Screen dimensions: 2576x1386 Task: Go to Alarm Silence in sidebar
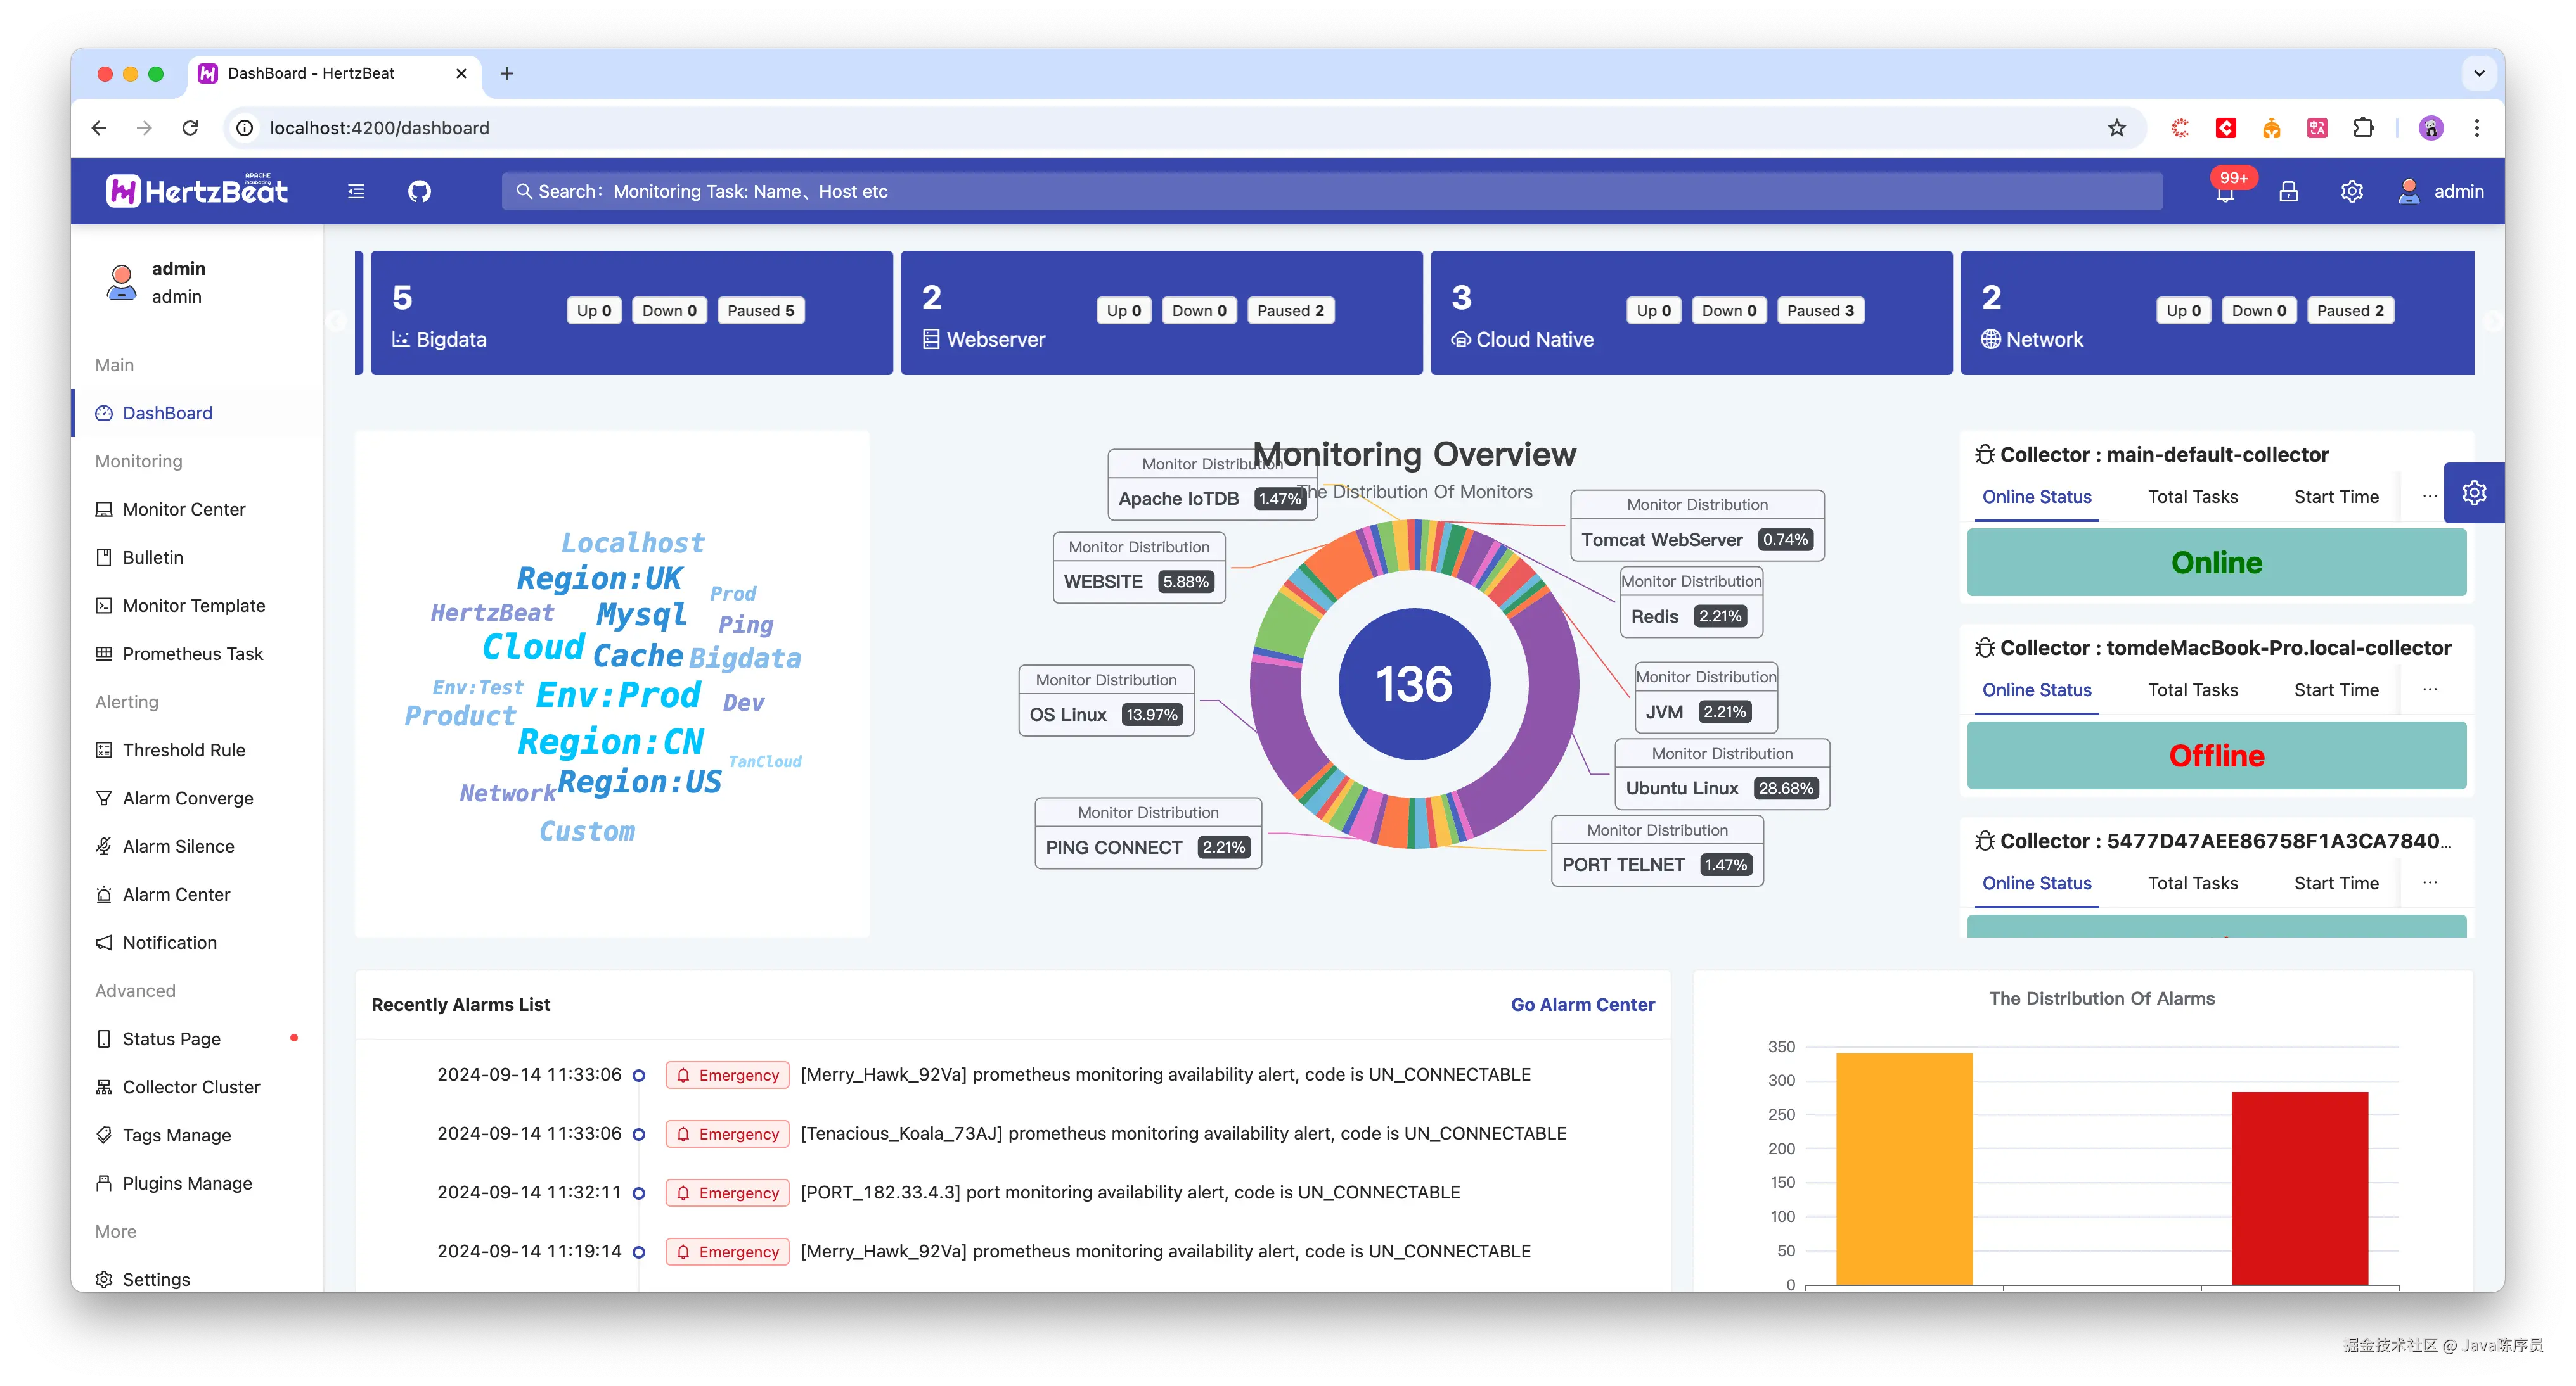(178, 846)
